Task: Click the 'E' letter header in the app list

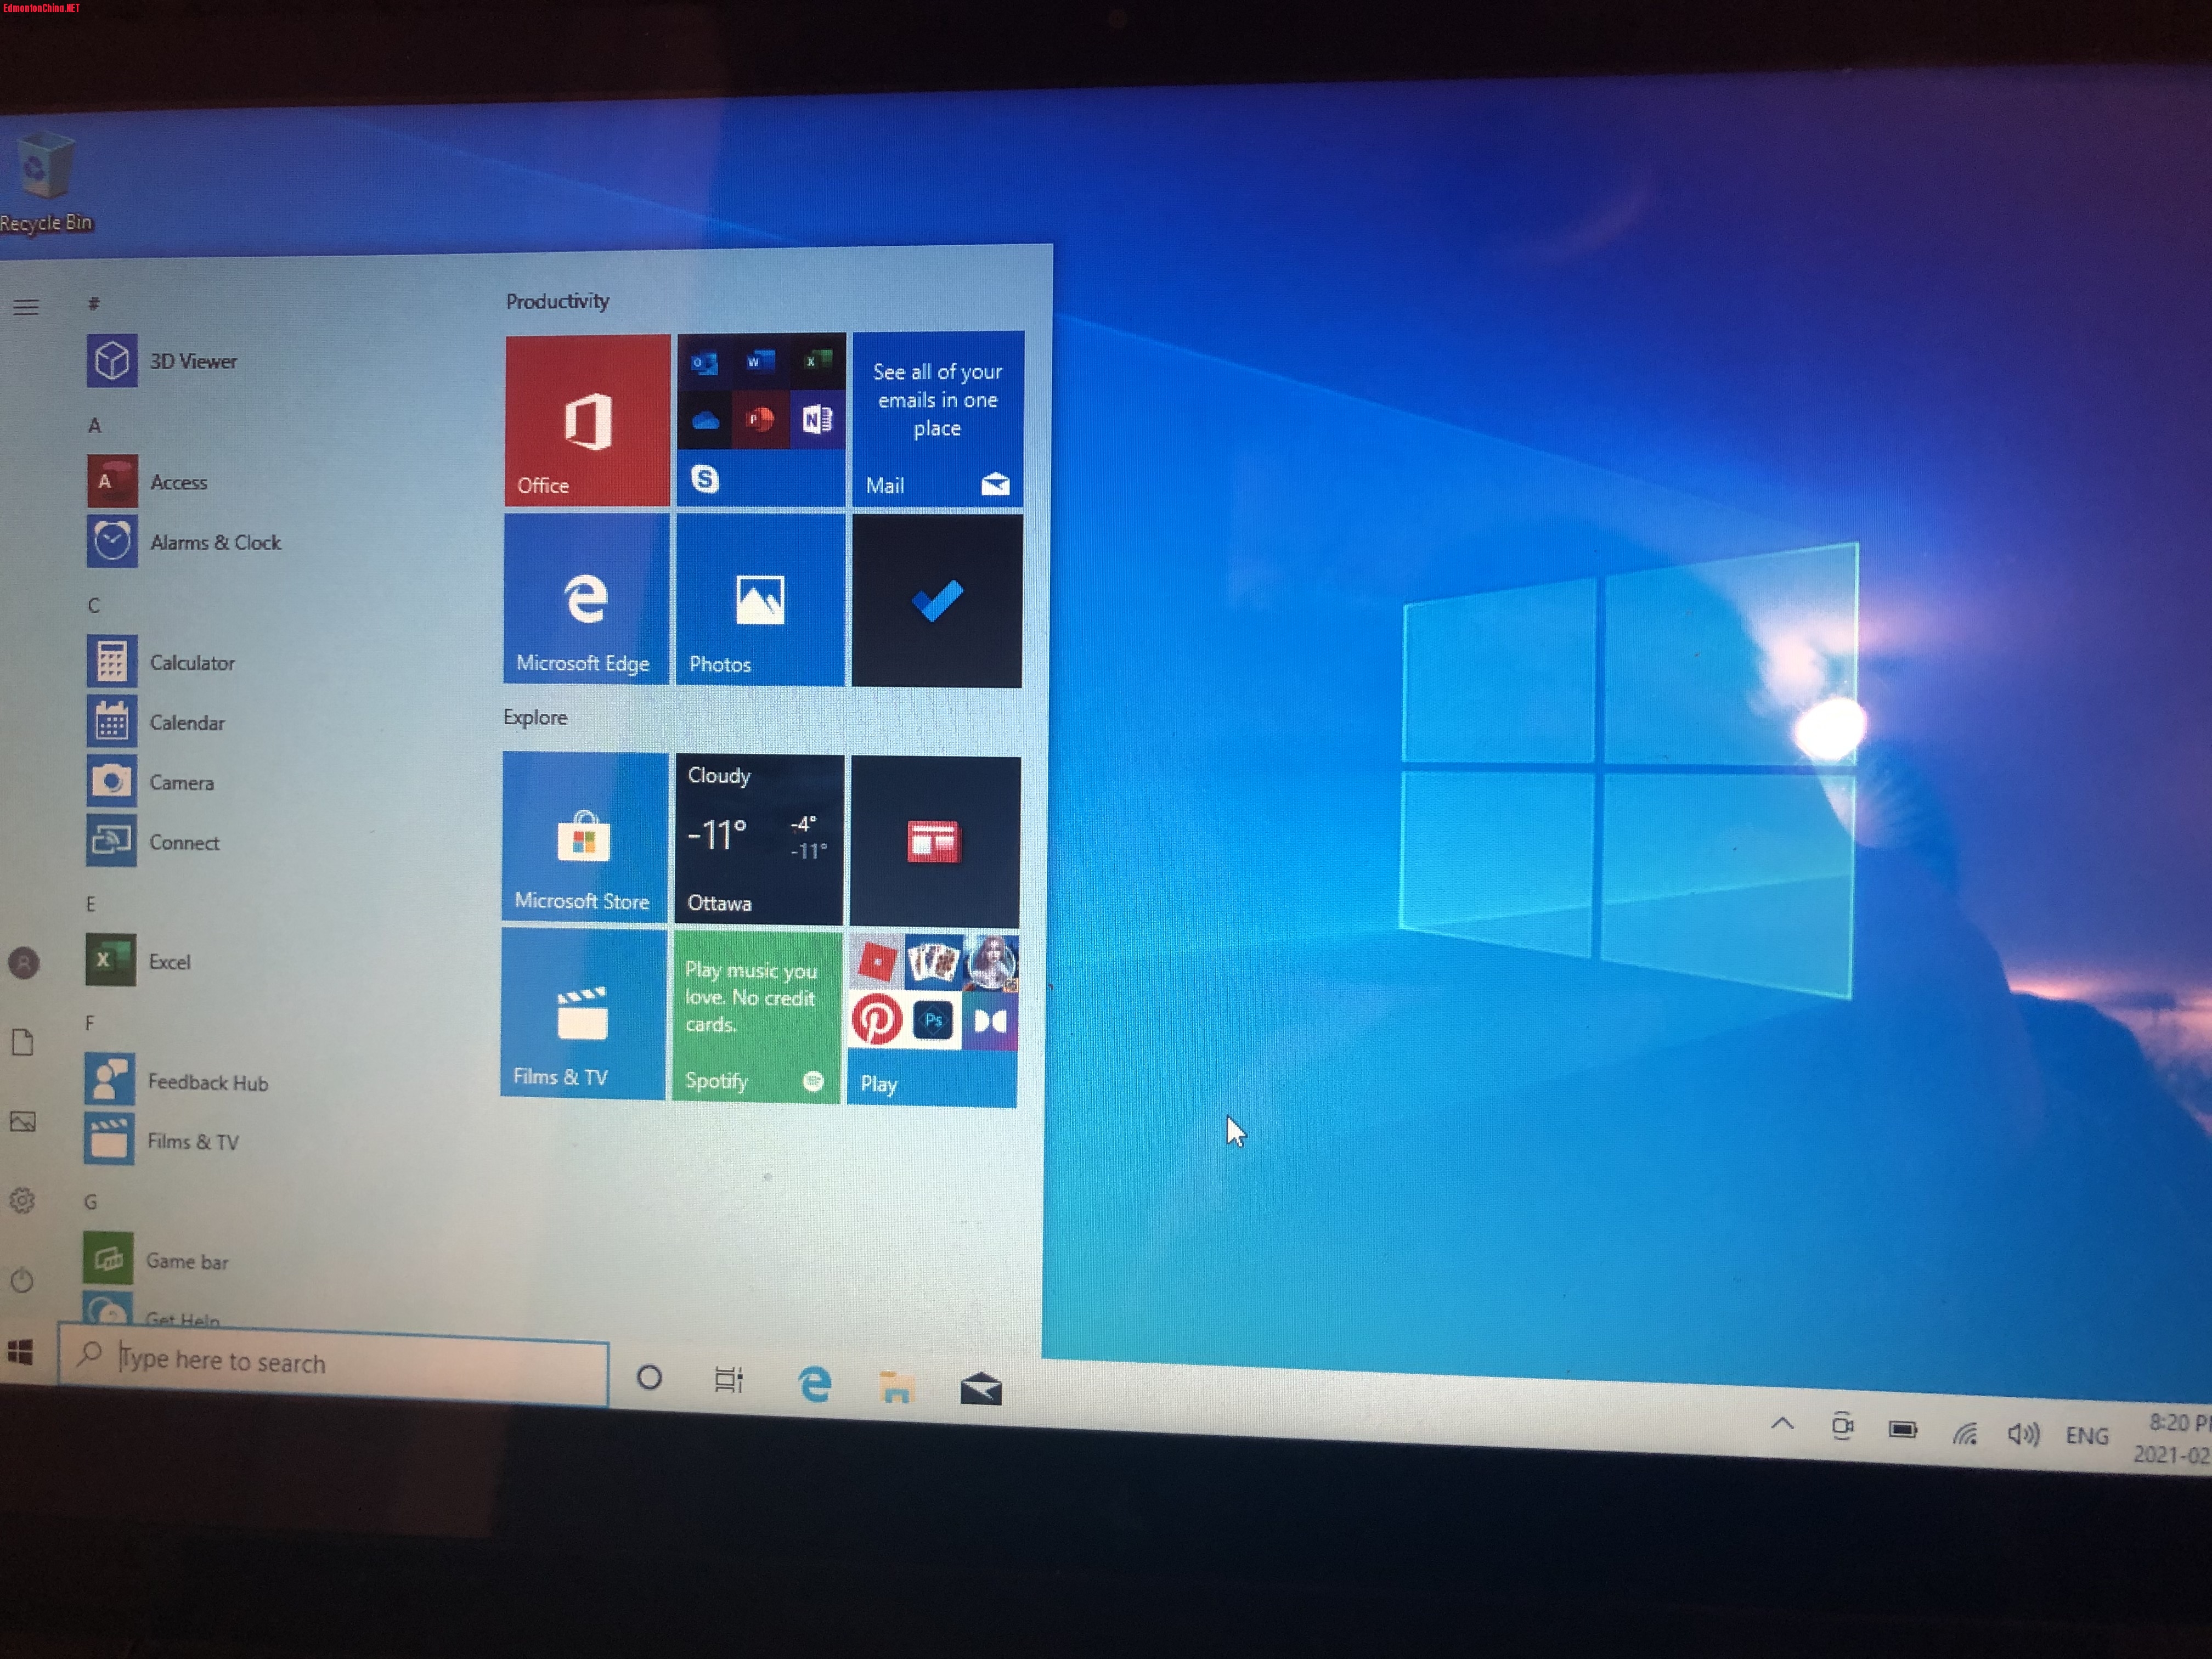Action: pos(91,904)
